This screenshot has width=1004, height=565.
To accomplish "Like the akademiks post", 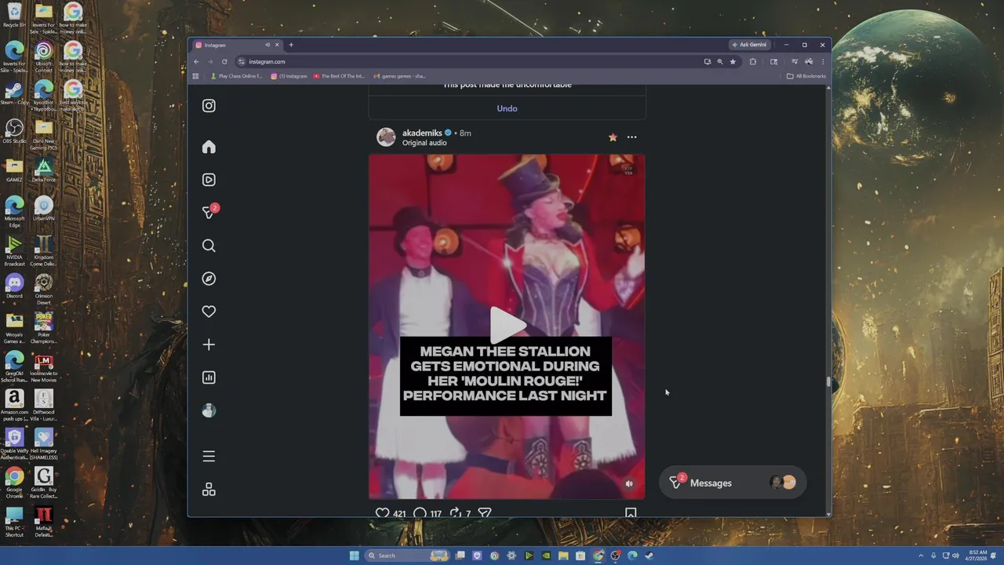I will pos(382,513).
